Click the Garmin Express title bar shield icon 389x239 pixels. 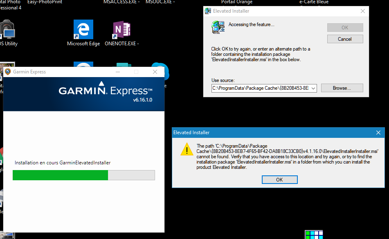tap(8, 72)
